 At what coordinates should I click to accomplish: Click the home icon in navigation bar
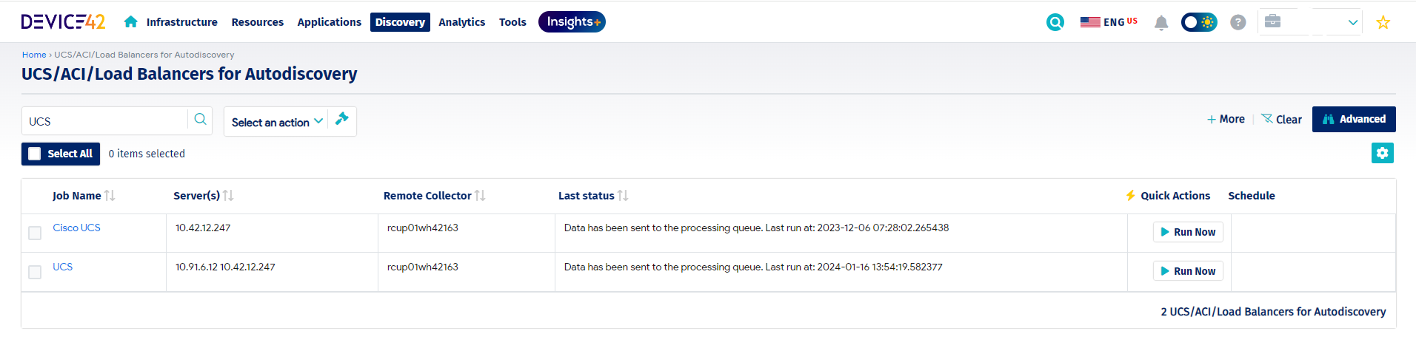131,22
